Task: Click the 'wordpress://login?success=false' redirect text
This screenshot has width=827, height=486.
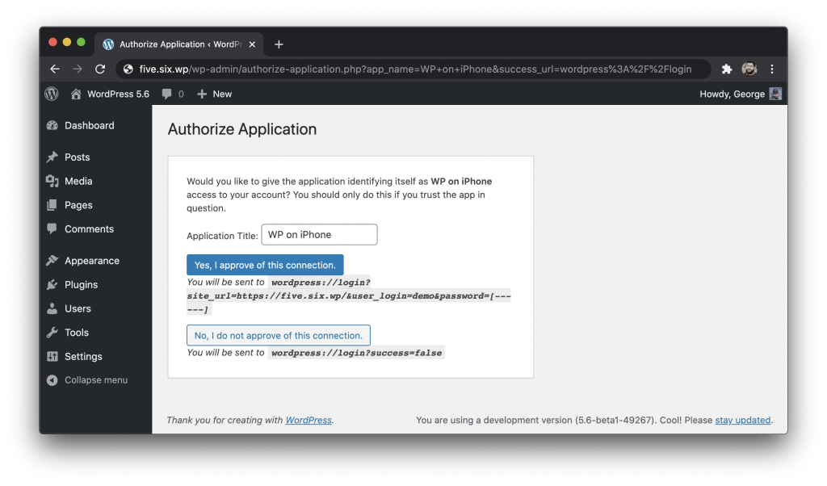Action: 356,353
